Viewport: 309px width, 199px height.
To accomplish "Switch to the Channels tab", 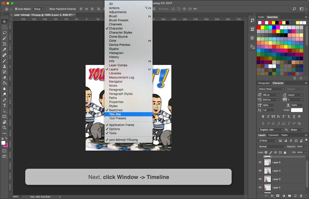I will pyautogui.click(x=274, y=135).
